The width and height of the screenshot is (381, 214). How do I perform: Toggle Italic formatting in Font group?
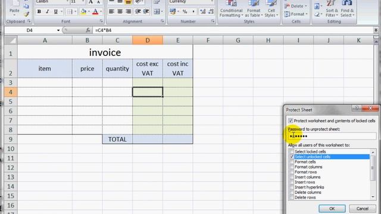pyautogui.click(x=48, y=11)
